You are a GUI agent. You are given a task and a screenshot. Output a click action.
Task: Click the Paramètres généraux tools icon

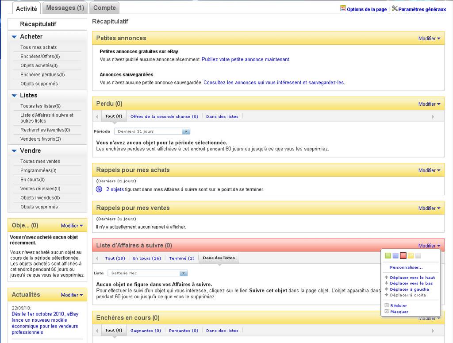point(395,8)
